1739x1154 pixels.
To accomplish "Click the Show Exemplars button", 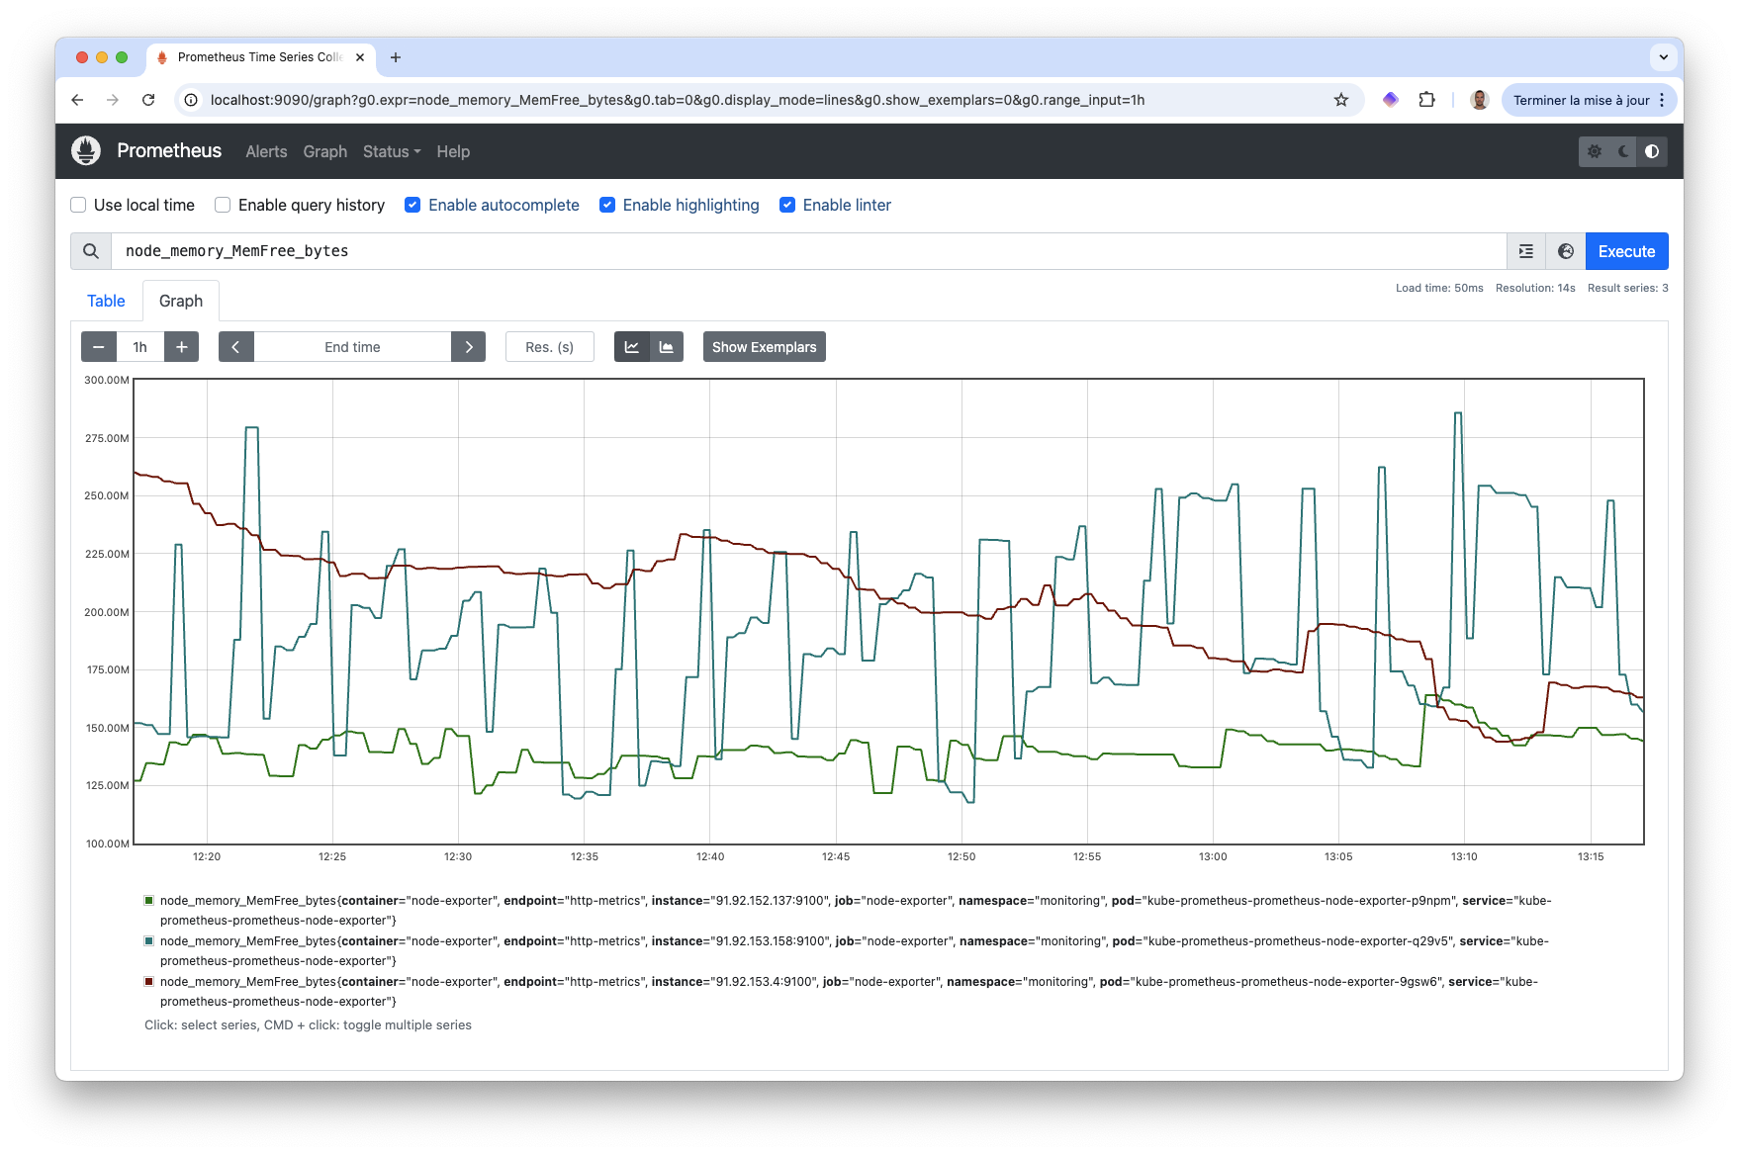I will pos(764,347).
